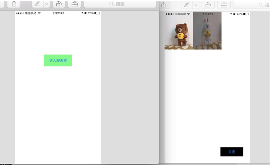Select the brown bear video thumbnail
This screenshot has height=165, width=270.
tap(179, 31)
